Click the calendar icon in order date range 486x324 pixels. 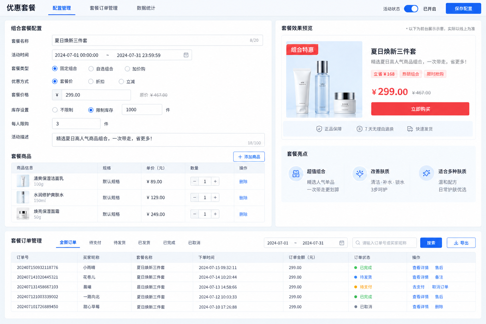[x=342, y=243]
